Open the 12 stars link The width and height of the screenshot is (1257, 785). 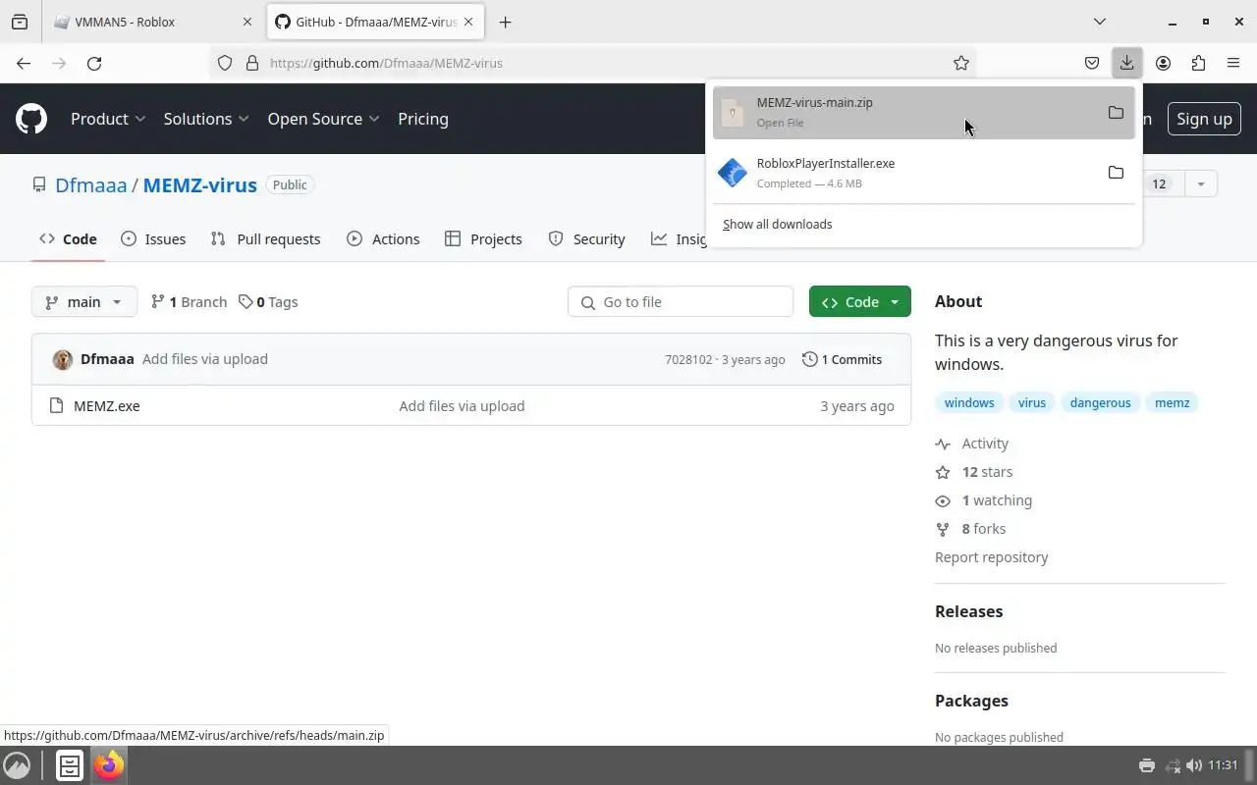pyautogui.click(x=974, y=472)
